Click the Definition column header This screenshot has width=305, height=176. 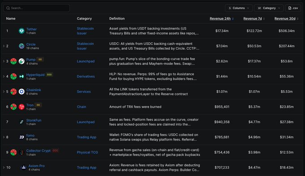coord(117,18)
